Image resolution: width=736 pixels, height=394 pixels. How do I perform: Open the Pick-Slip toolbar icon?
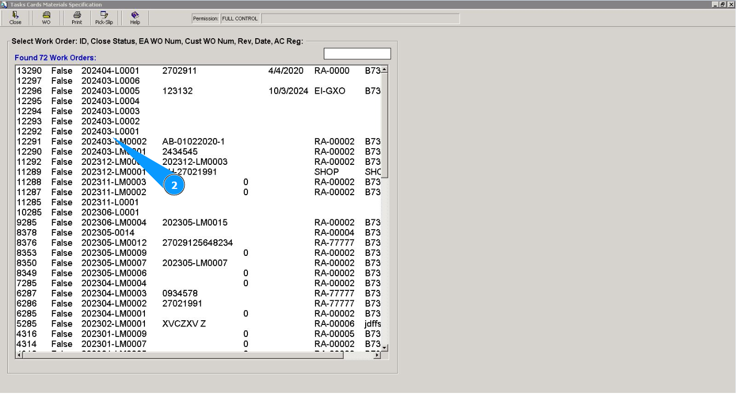[104, 18]
